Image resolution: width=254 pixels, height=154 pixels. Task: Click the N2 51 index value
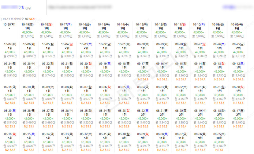(x=219, y=150)
